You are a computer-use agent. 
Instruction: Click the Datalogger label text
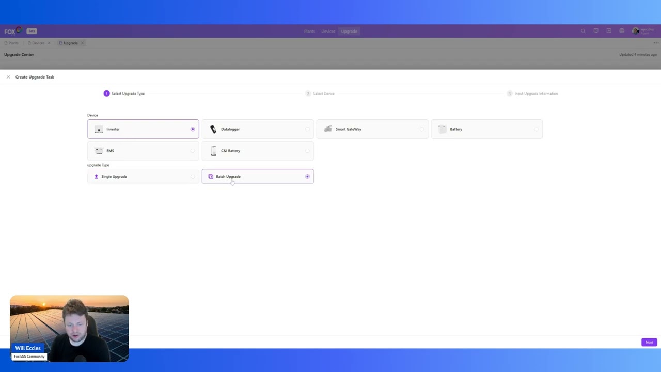230,129
